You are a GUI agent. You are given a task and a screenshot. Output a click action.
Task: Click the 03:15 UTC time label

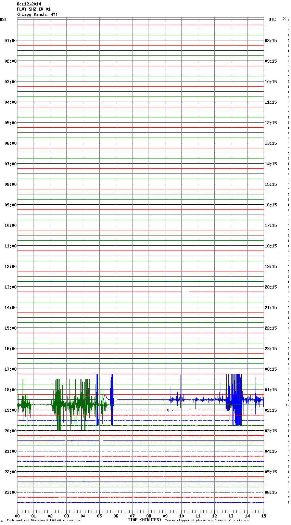(x=271, y=431)
